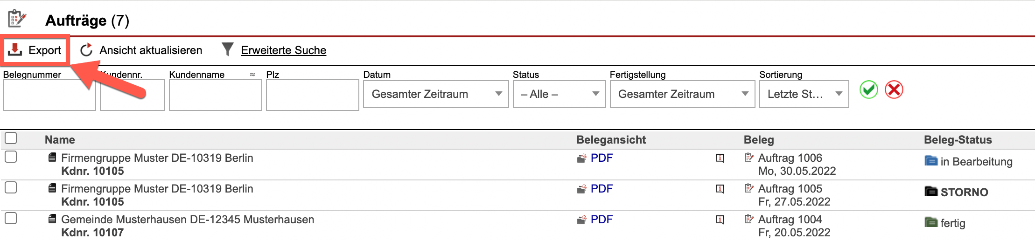Click the green checkmark apply-filter icon

click(868, 90)
